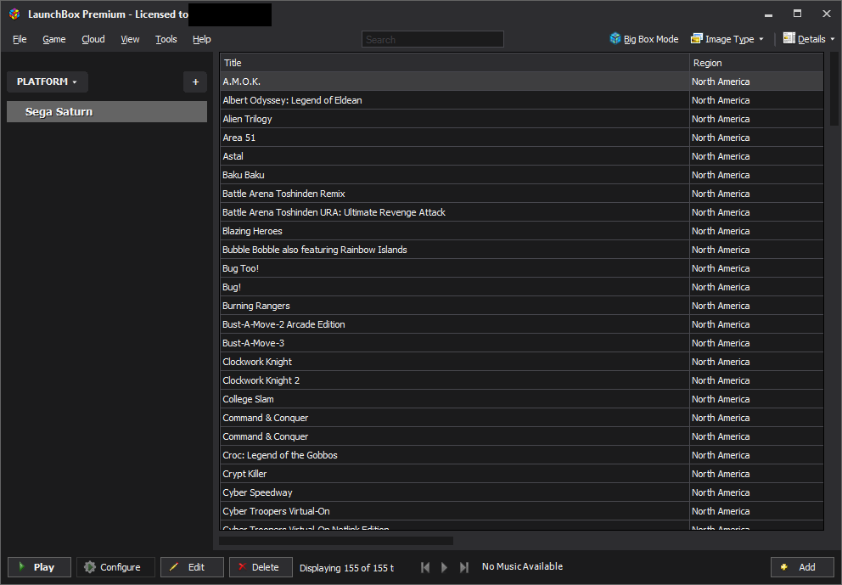Screen dimensions: 842x585
Task: Click the Configure button label
Action: coord(121,567)
